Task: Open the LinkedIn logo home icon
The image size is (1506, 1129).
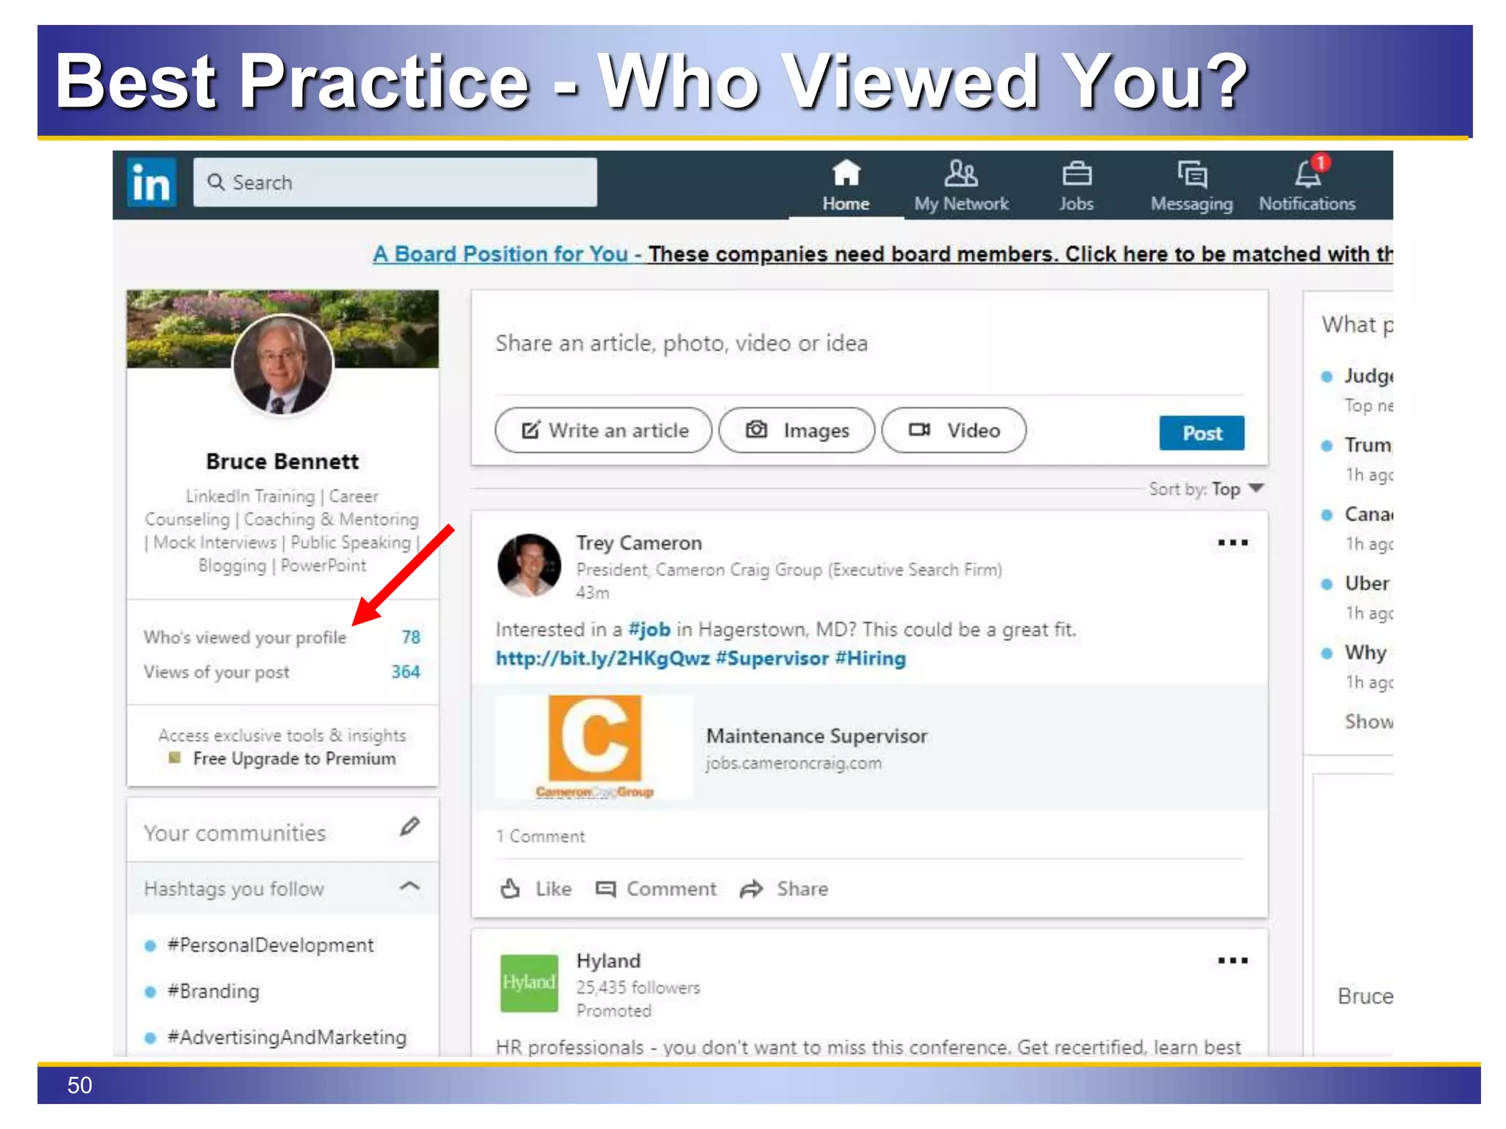Action: [x=151, y=182]
